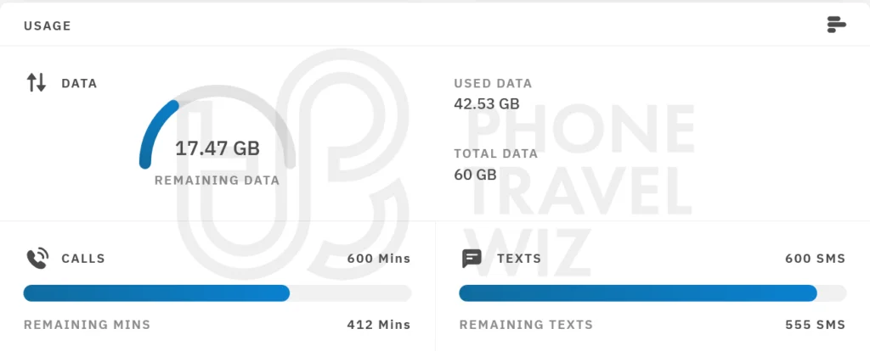
Task: Click the 17.47 GB remaining value
Action: [217, 148]
